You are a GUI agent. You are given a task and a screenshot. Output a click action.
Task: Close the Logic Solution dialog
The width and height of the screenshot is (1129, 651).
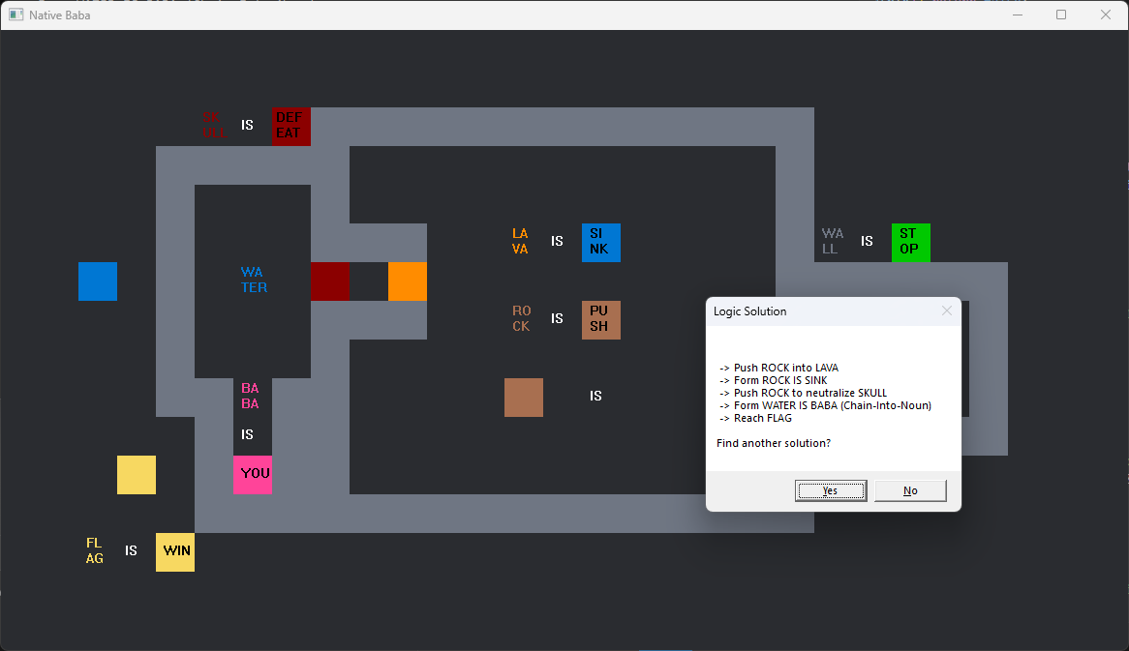coord(947,311)
